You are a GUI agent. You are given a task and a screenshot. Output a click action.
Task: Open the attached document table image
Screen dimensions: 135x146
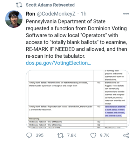click(77, 99)
